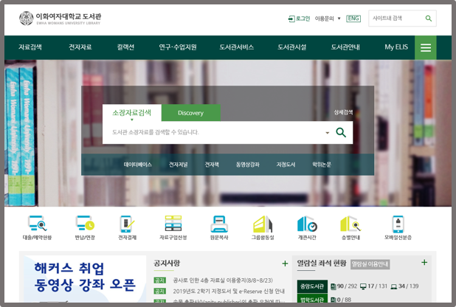The height and width of the screenshot is (307, 456).
Task: Open the 컬렉션 menu
Action: coord(125,47)
